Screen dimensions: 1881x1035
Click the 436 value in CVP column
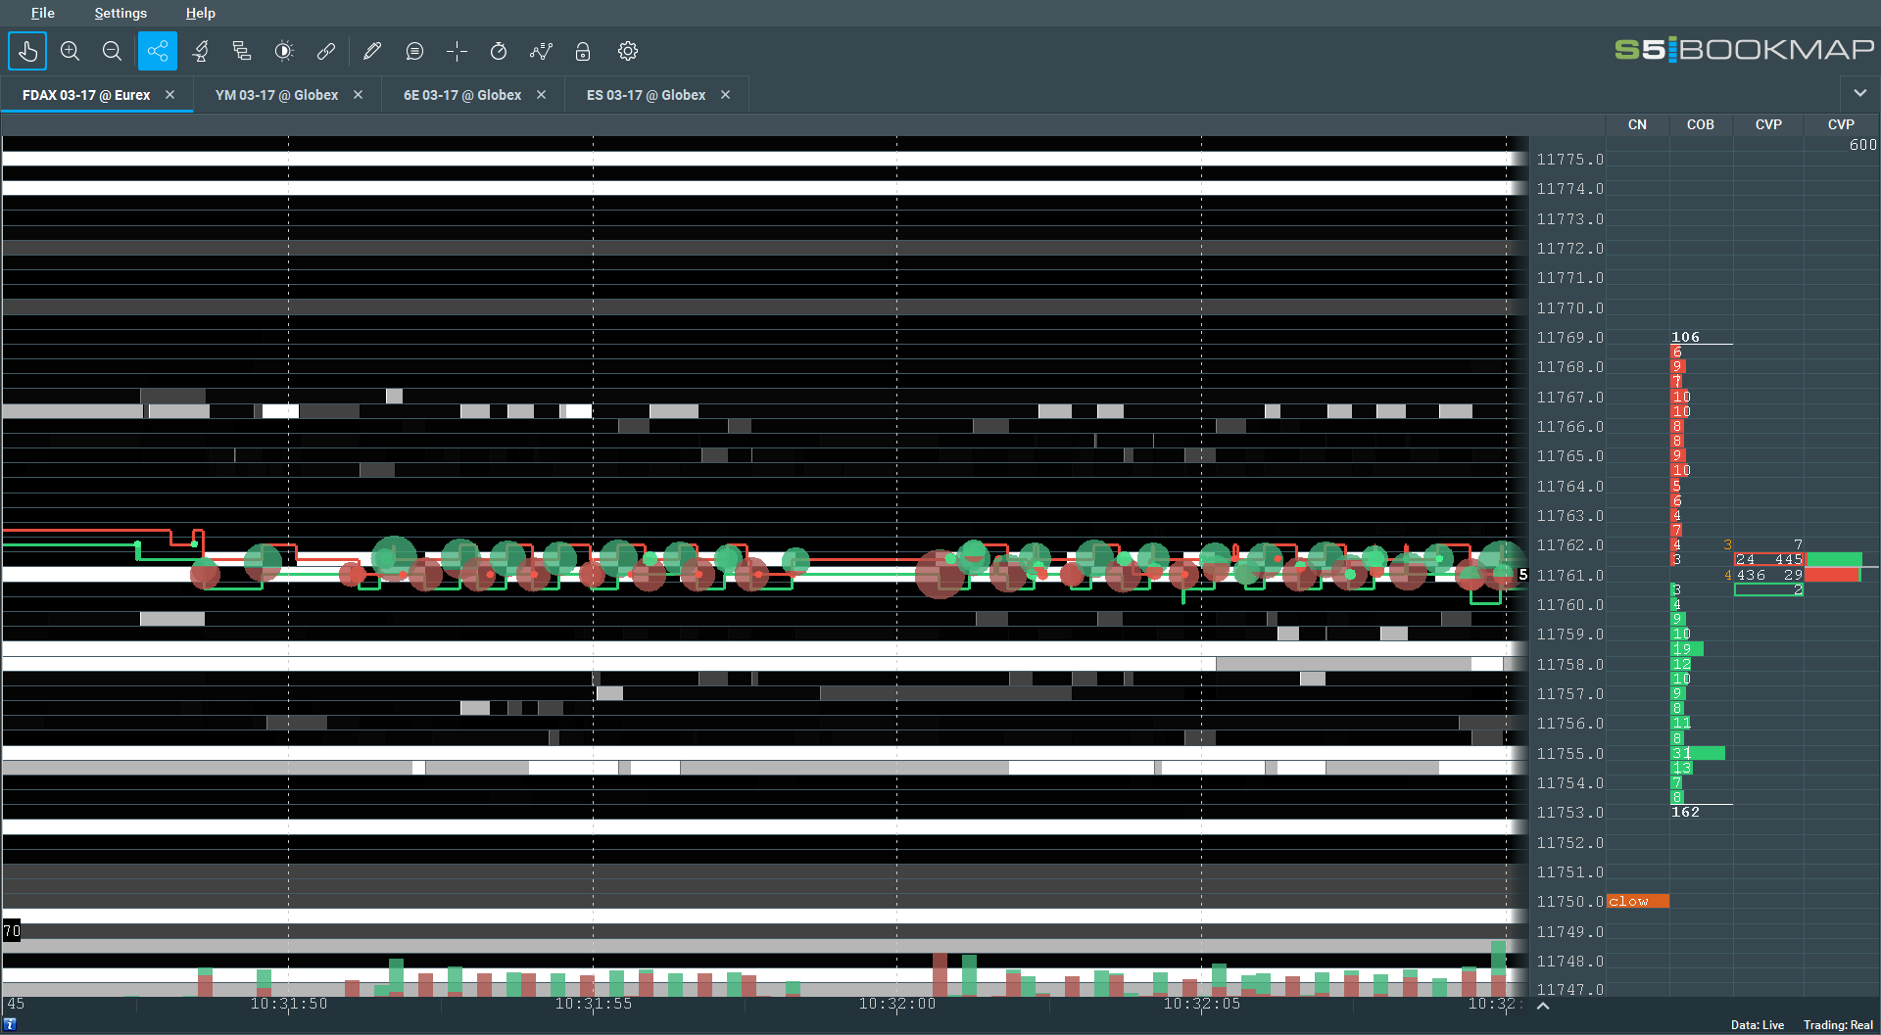[1751, 575]
